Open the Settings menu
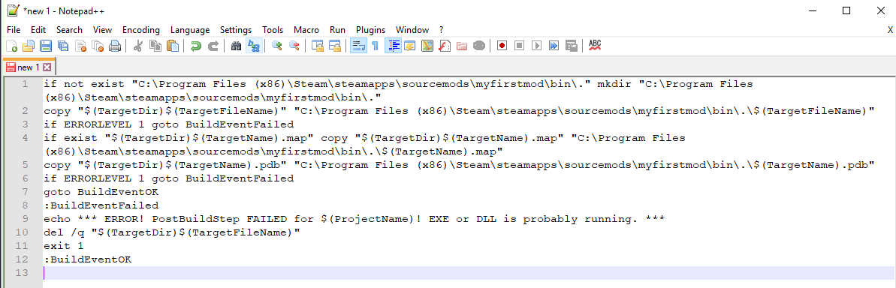The width and height of the screenshot is (896, 288). click(235, 30)
